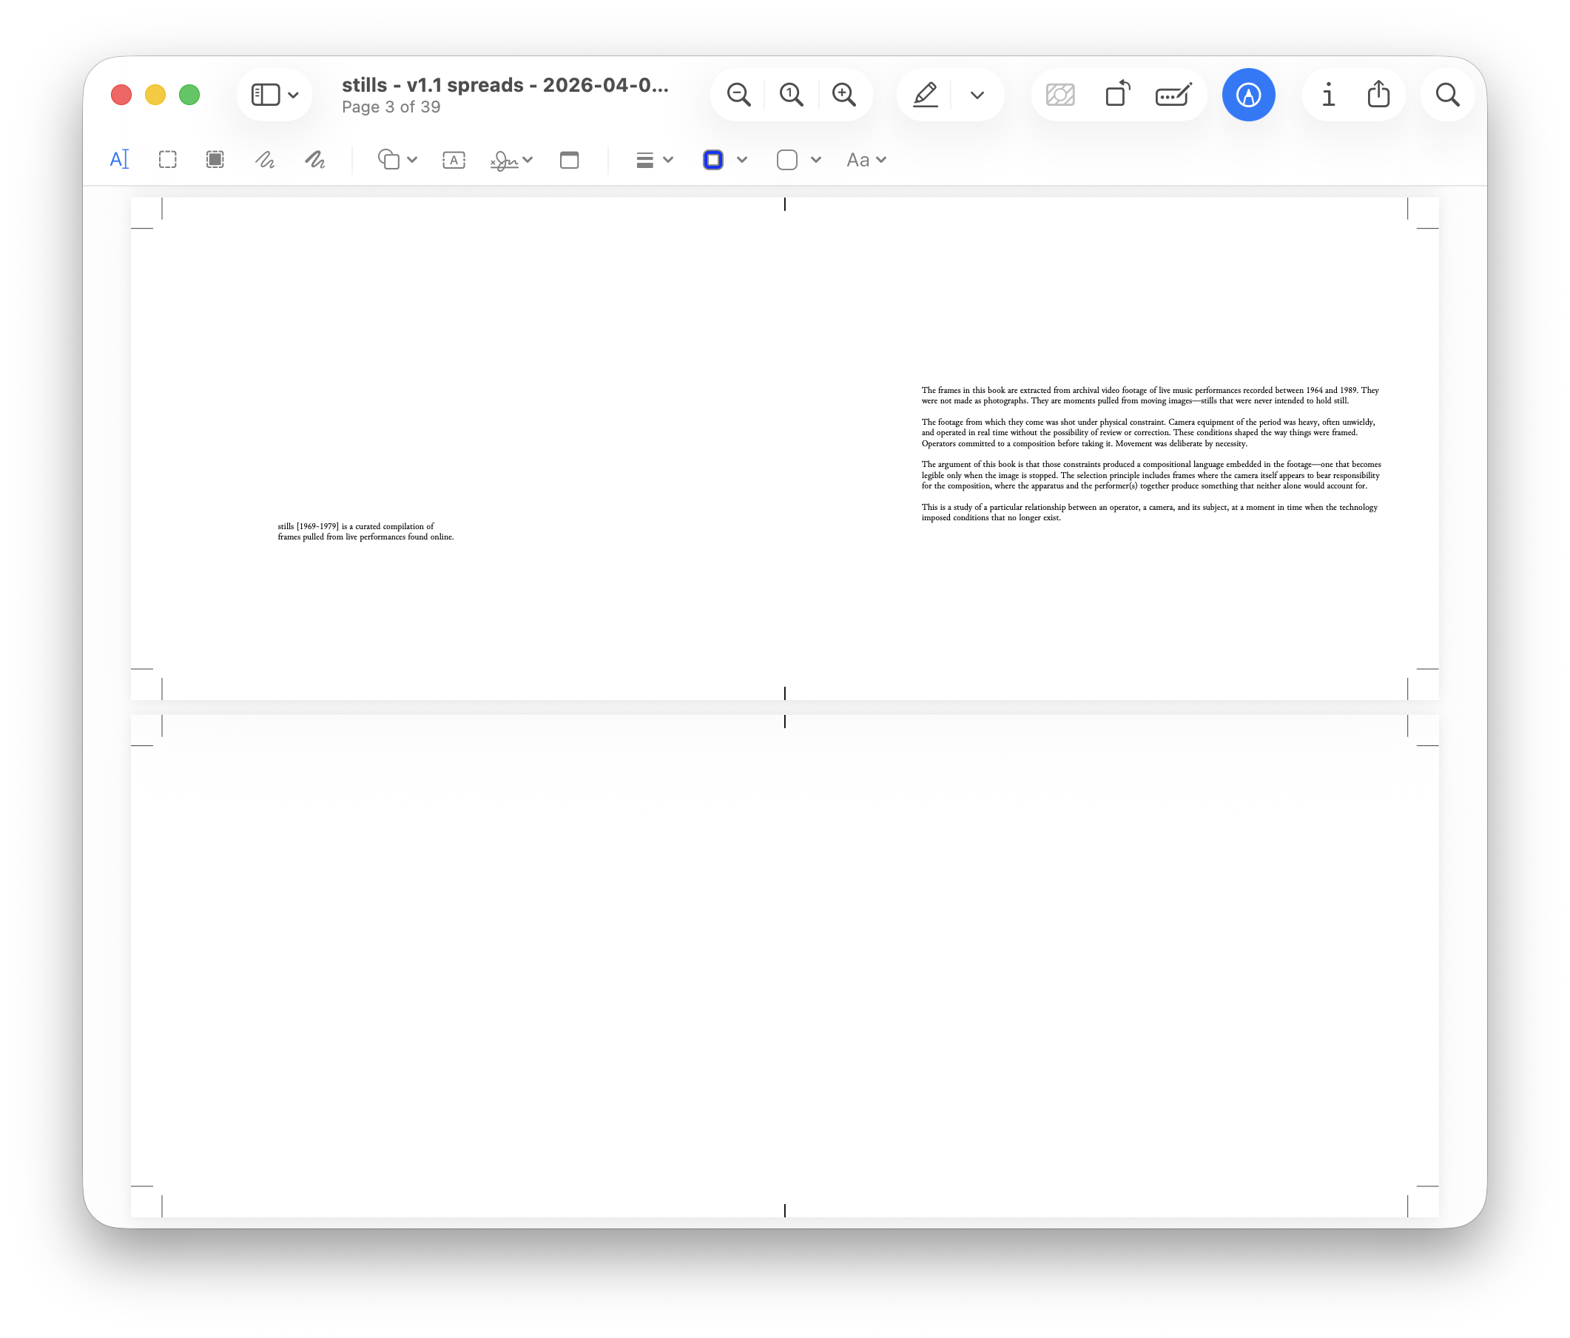Open the document search field

(1447, 95)
